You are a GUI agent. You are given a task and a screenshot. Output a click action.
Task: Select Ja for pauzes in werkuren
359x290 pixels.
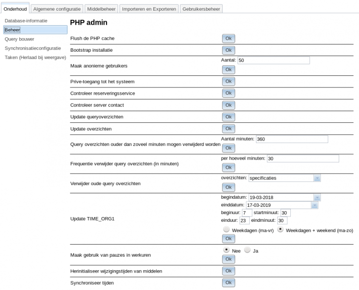pyautogui.click(x=247, y=250)
